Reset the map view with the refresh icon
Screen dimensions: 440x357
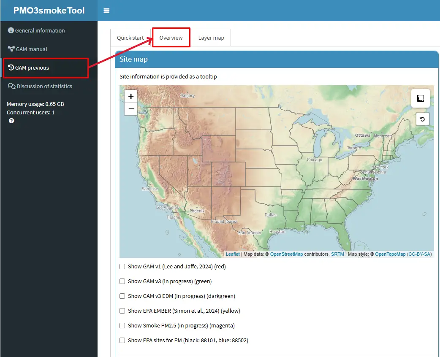(x=422, y=119)
